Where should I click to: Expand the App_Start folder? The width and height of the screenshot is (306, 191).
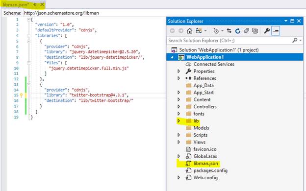[178, 93]
